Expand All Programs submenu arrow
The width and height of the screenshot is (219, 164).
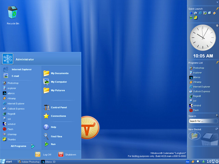33,146
